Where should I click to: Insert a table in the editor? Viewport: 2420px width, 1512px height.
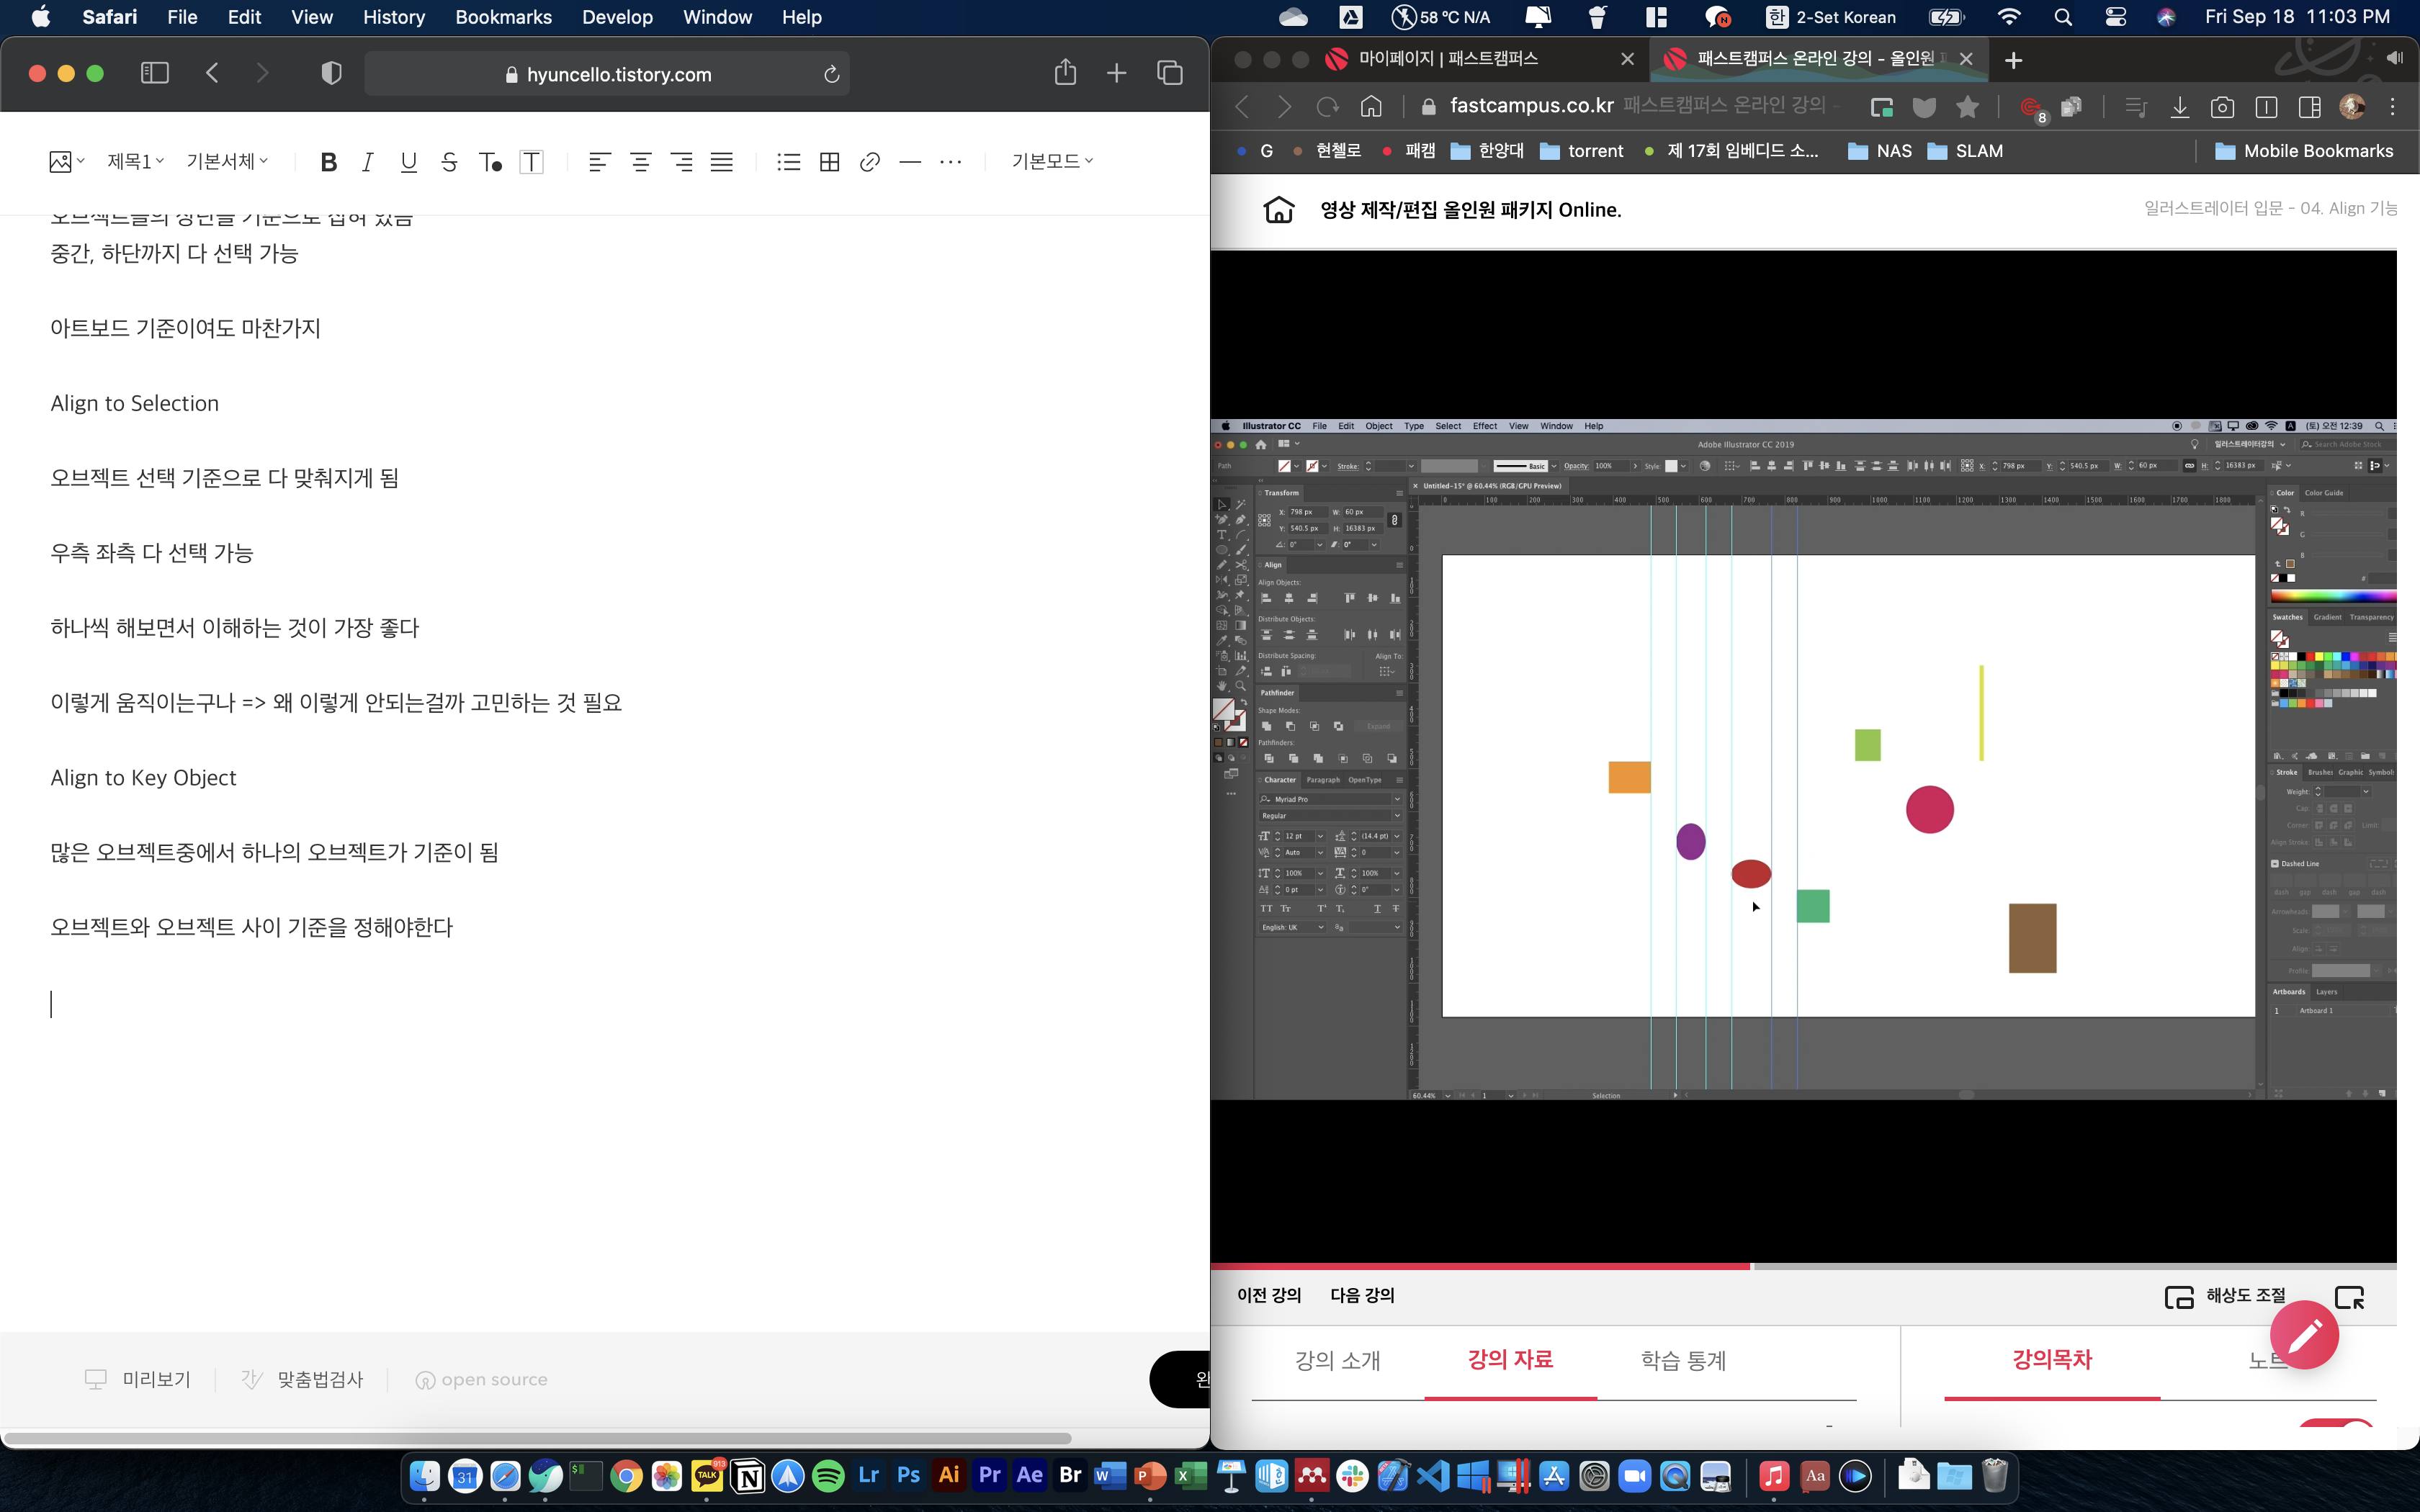point(829,162)
